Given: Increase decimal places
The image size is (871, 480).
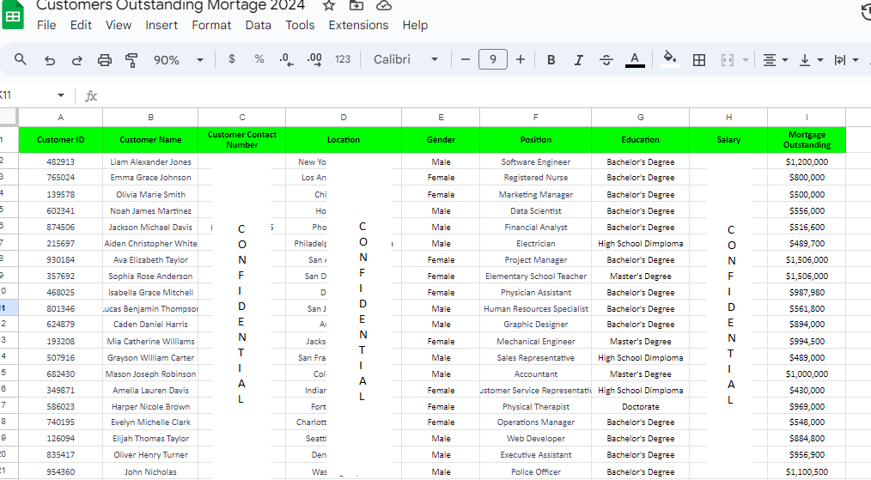Looking at the screenshot, I should (x=314, y=59).
